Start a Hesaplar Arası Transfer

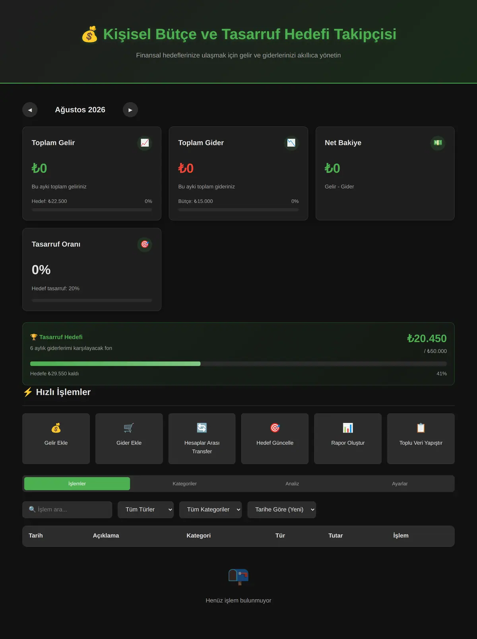click(202, 438)
